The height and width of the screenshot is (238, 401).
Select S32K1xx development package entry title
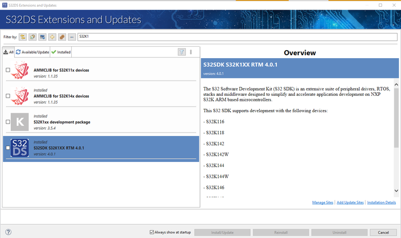point(62,122)
